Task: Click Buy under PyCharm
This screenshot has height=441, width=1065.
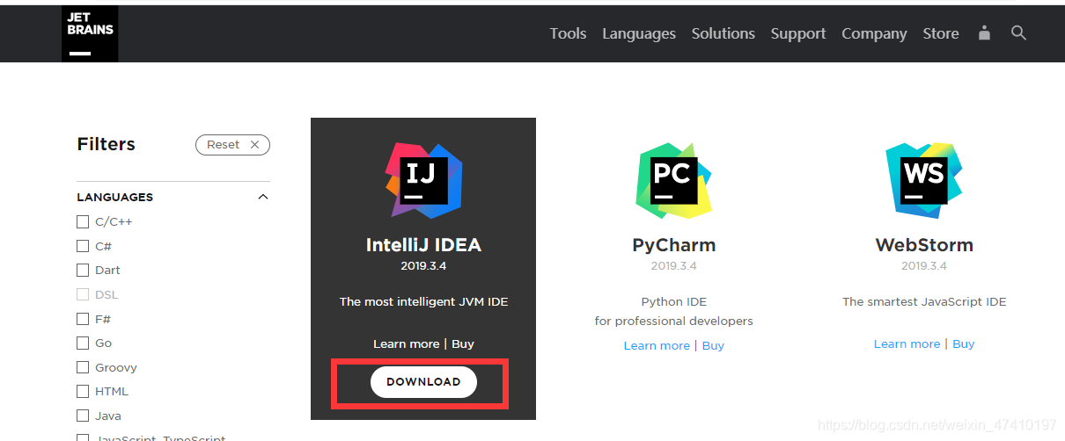Action: pos(713,345)
